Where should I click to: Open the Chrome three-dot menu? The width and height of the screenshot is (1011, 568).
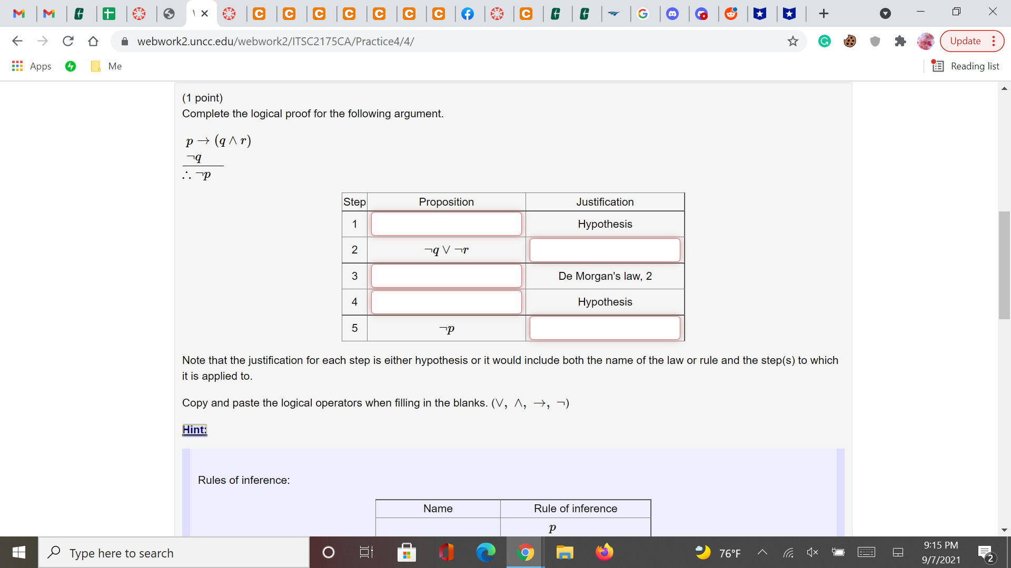(995, 41)
